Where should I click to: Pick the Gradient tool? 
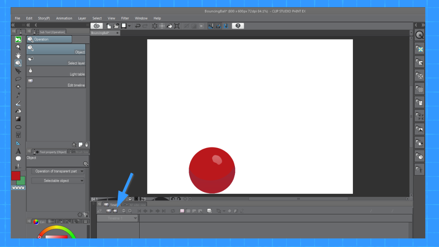(x=19, y=119)
